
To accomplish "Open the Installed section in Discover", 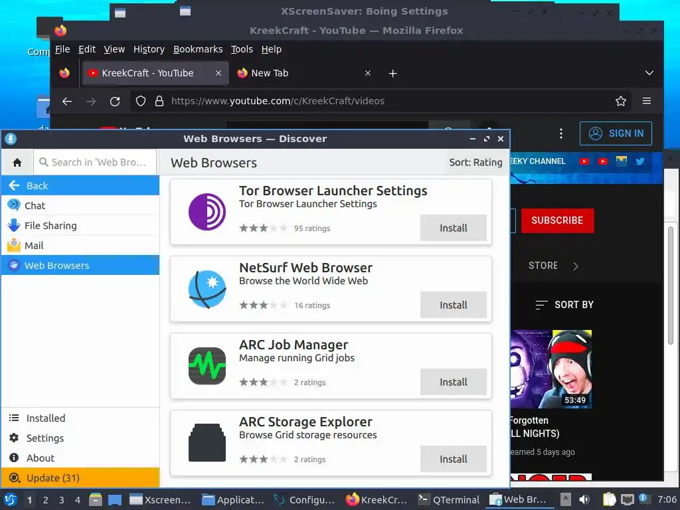I will [80, 418].
